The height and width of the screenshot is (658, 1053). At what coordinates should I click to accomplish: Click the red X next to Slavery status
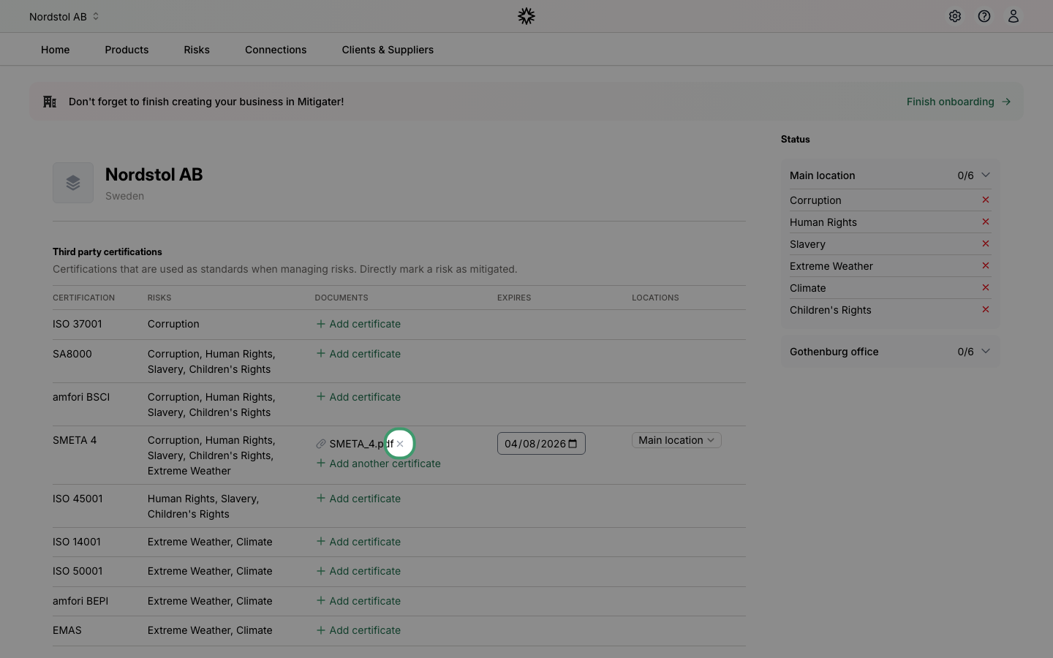(x=986, y=243)
